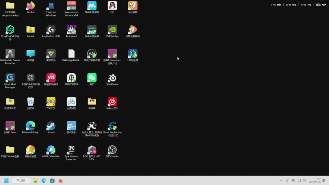Launch the OBS Studio shortcut
The image size is (329, 185).
point(112,151)
